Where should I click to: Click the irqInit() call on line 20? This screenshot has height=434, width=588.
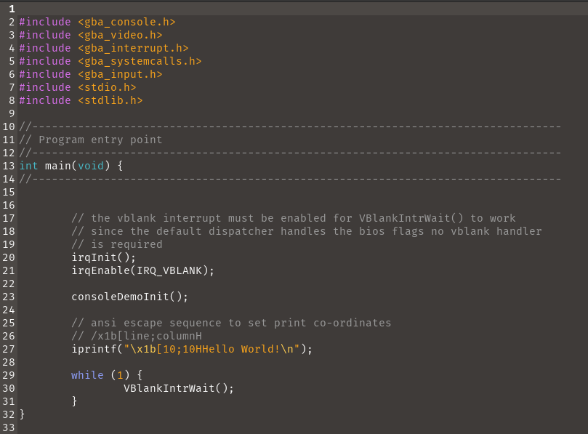point(103,257)
